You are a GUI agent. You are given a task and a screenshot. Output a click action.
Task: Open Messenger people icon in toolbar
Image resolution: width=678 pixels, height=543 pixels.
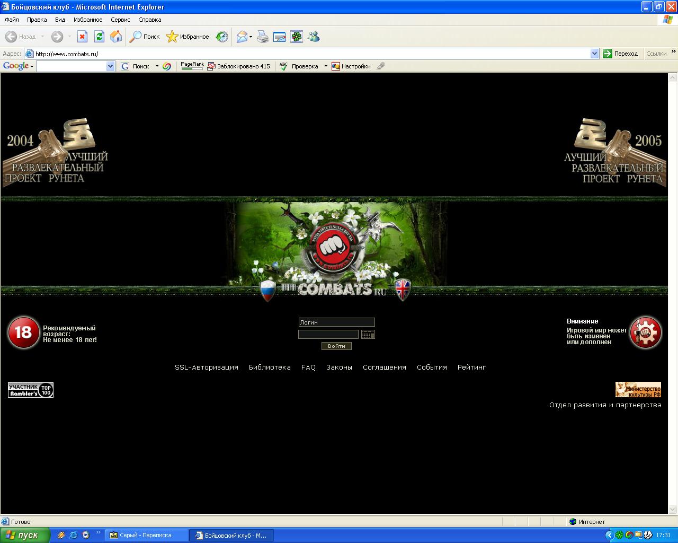click(314, 37)
